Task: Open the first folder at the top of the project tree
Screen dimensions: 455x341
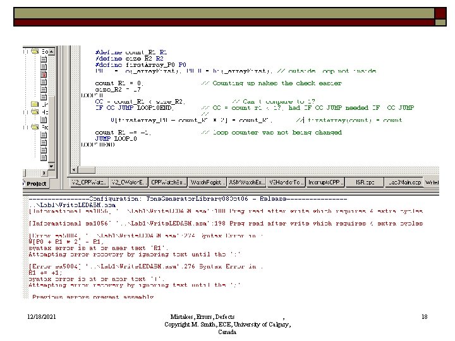Action: coord(35,51)
